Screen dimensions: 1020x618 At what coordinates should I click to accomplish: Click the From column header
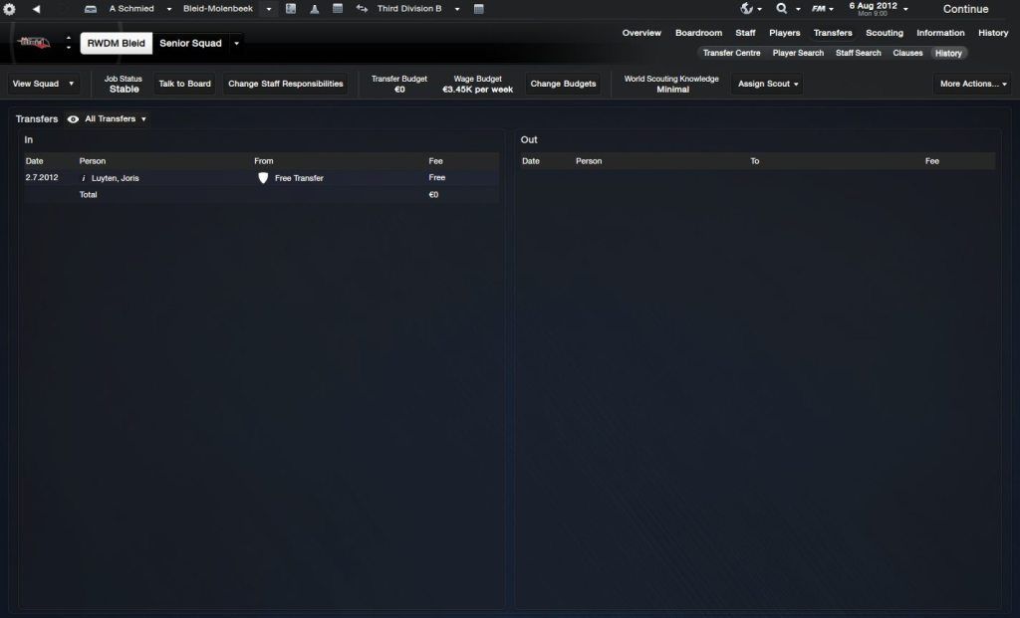coord(263,161)
